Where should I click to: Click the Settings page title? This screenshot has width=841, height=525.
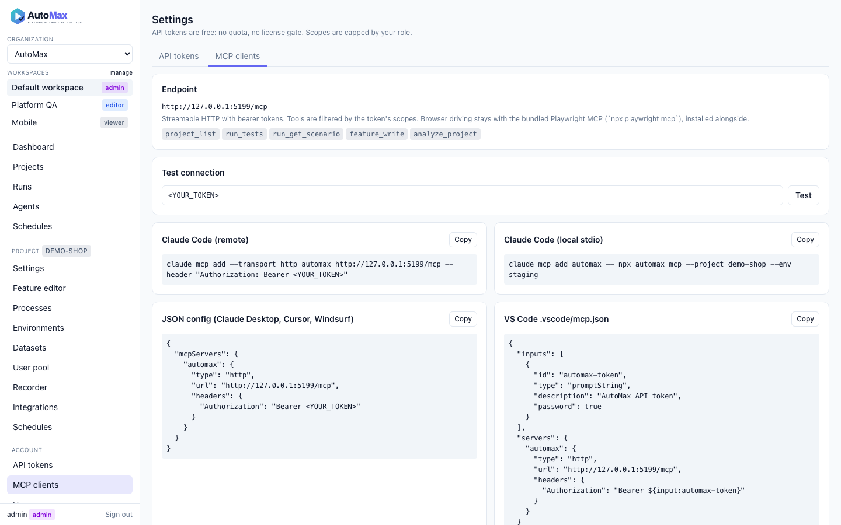[172, 20]
